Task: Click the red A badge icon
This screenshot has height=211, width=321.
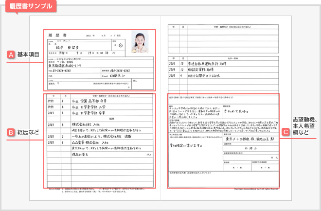Action: tap(11, 54)
